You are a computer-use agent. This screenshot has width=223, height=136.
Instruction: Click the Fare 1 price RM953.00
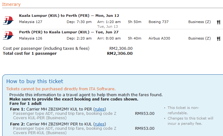coord(144,113)
